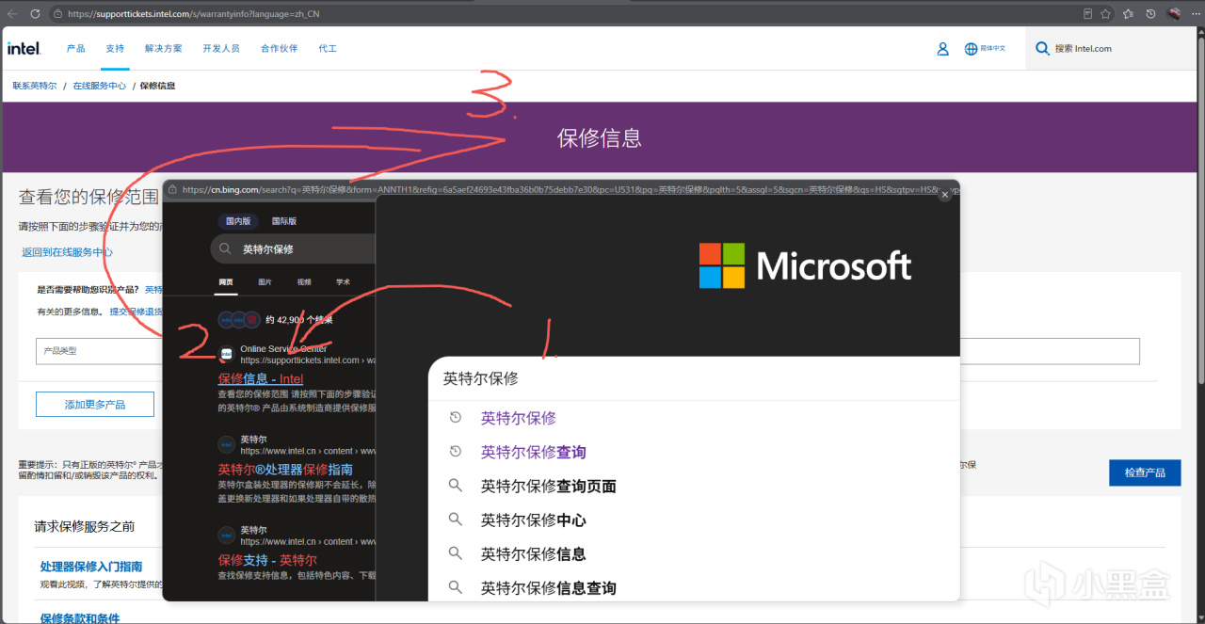This screenshot has width=1205, height=624.
Task: Click the 添加更多产品 button
Action: click(x=95, y=405)
